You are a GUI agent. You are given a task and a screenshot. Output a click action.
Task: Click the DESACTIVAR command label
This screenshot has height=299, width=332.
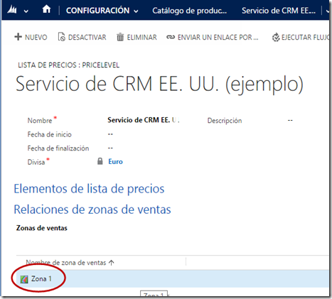(x=87, y=38)
